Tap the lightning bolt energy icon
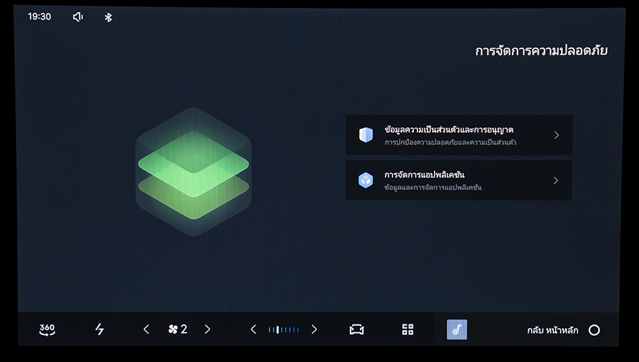The height and width of the screenshot is (362, 639). coord(99,329)
